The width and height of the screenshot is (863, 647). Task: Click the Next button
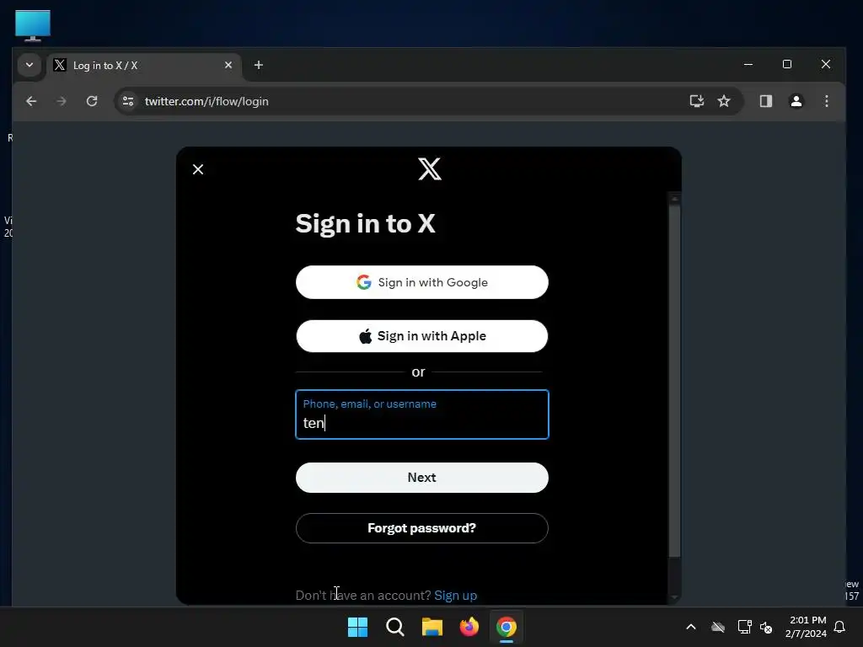[422, 478]
